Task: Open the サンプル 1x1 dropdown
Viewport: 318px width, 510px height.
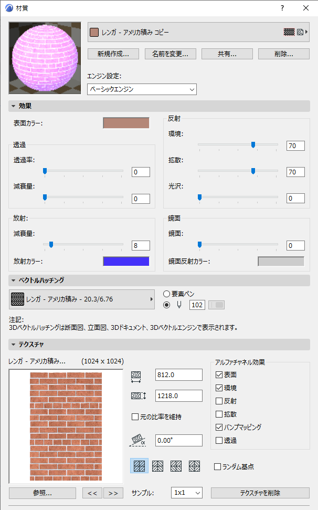Action: click(x=187, y=493)
